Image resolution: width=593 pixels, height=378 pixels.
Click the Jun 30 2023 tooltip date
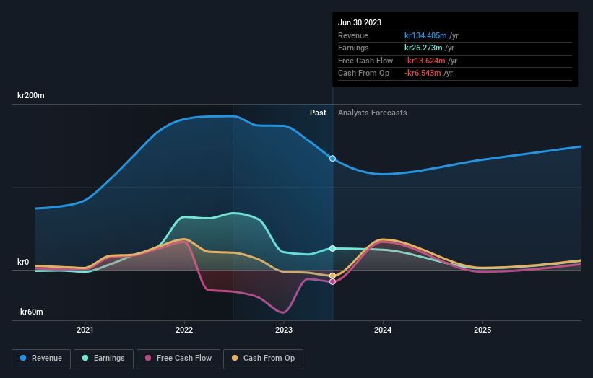coord(360,22)
